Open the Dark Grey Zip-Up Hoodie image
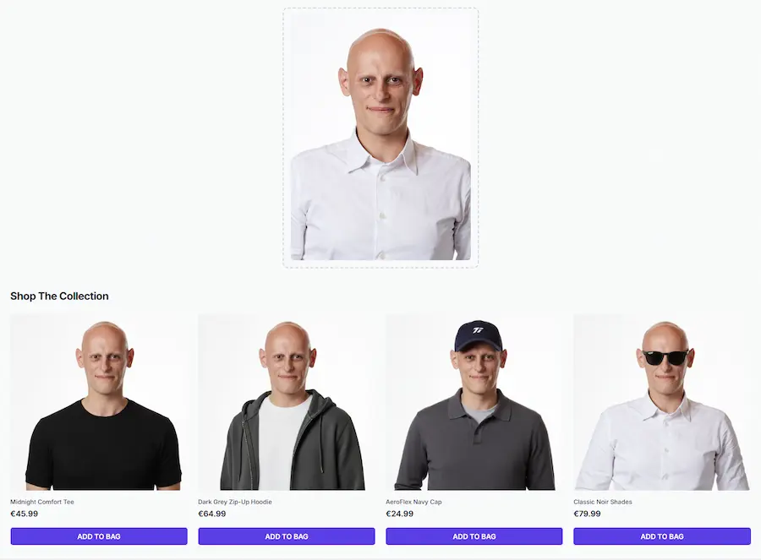The image size is (761, 560). point(287,402)
